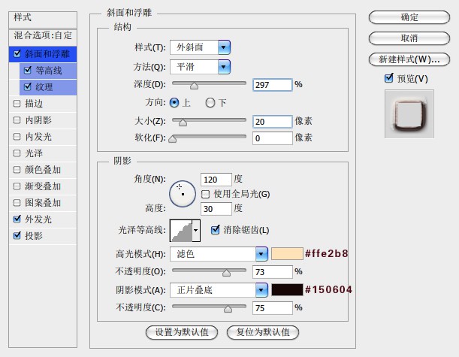Image resolution: width=459 pixels, height=357 pixels.
Task: Click the 设置为默认值 button
Action: (182, 332)
